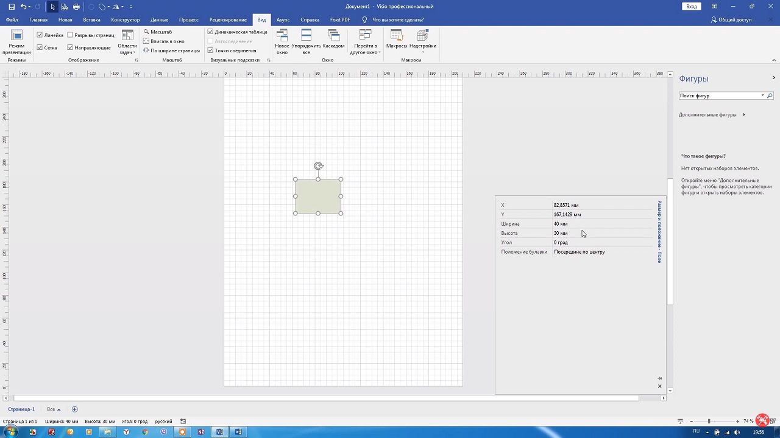
Task: Open the Конструктор ribbon tab
Action: [126, 20]
